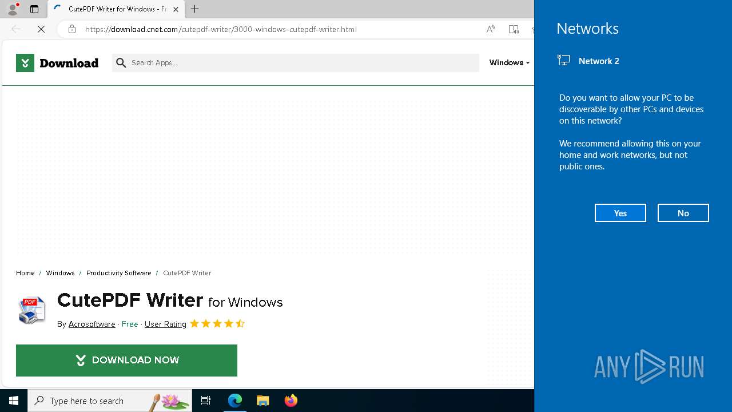
Task: Launch Firefox from taskbar
Action: click(291, 401)
